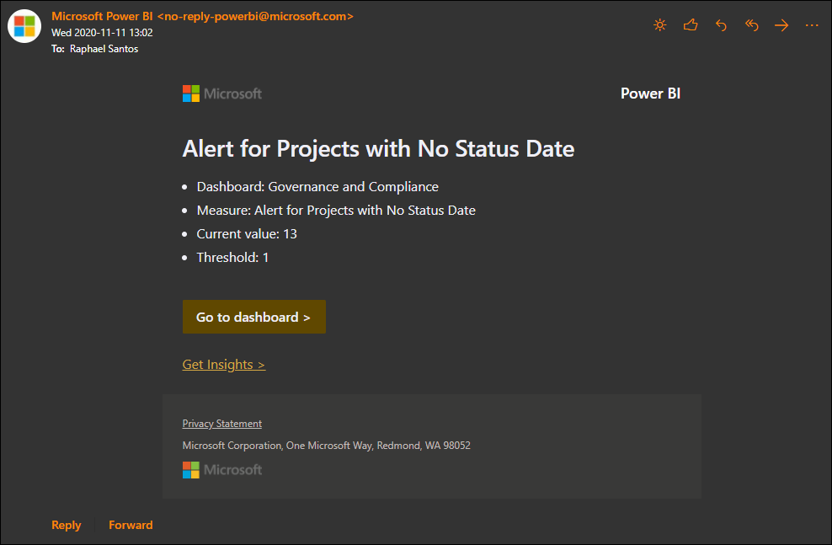Viewport: 832px width, 545px height.
Task: Click Reply at the bottom
Action: (x=67, y=525)
